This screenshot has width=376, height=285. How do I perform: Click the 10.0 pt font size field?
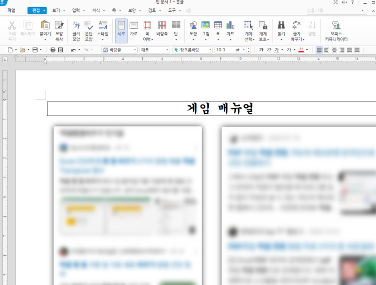221,49
